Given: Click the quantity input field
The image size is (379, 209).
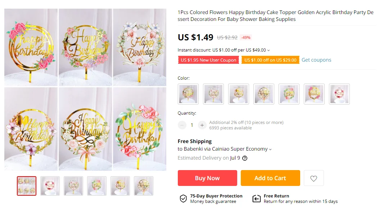Looking at the screenshot, I should click(192, 125).
